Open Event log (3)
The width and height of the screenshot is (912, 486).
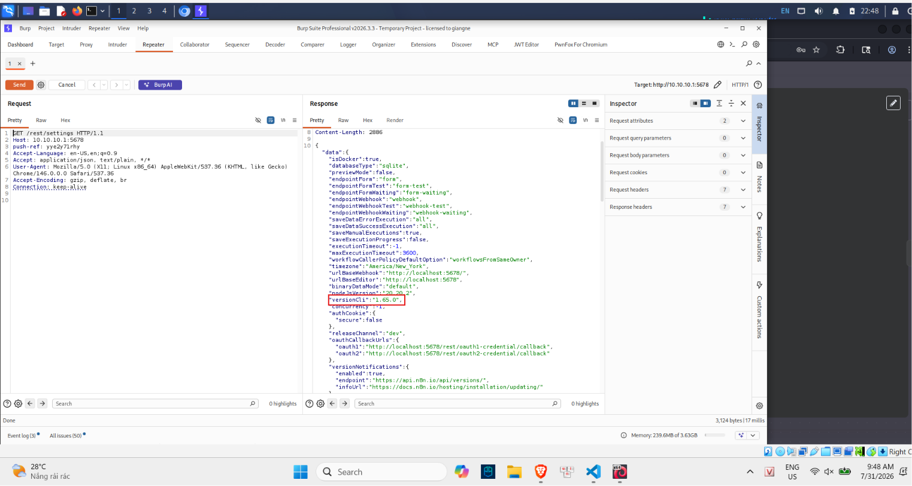(23, 436)
